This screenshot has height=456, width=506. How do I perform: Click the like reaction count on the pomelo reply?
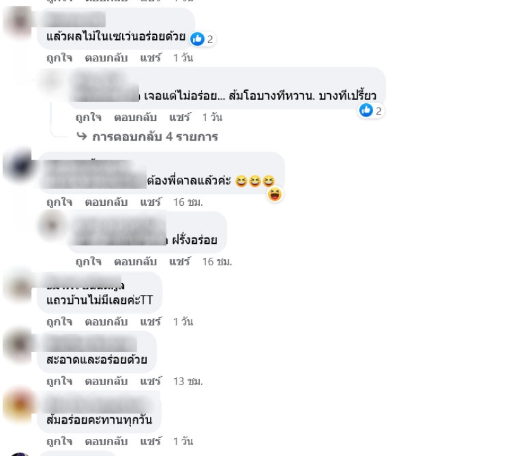click(x=378, y=111)
